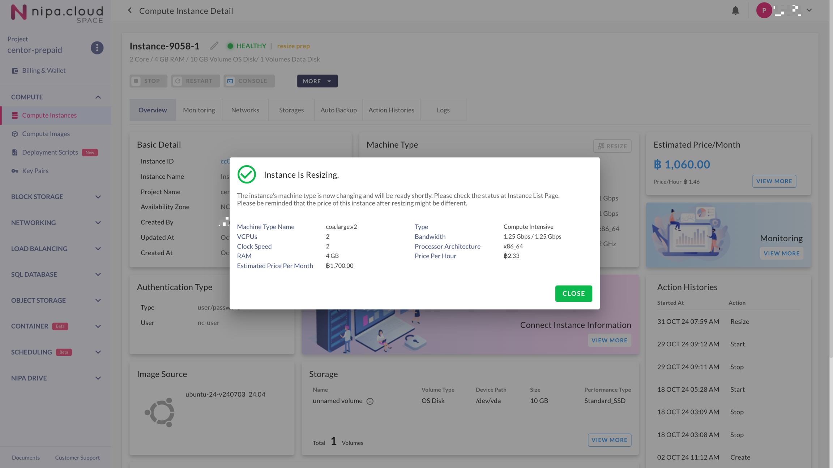This screenshot has height=468, width=833.
Task: Click the Deployment Scripts sidebar icon
Action: pyautogui.click(x=15, y=152)
